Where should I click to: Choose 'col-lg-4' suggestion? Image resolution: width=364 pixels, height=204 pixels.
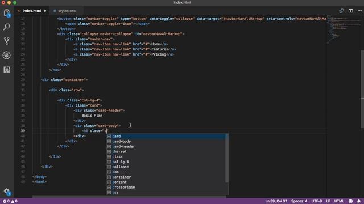tap(166, 161)
